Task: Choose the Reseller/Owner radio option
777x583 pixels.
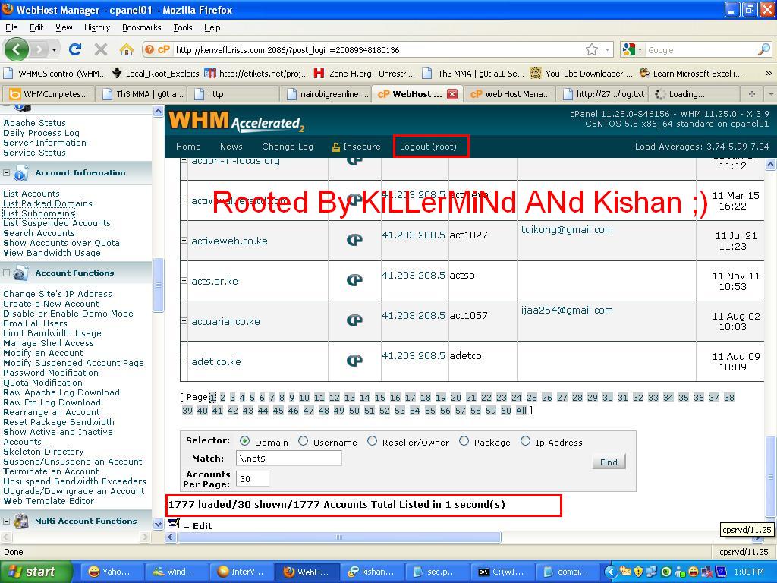Action: pyautogui.click(x=372, y=441)
